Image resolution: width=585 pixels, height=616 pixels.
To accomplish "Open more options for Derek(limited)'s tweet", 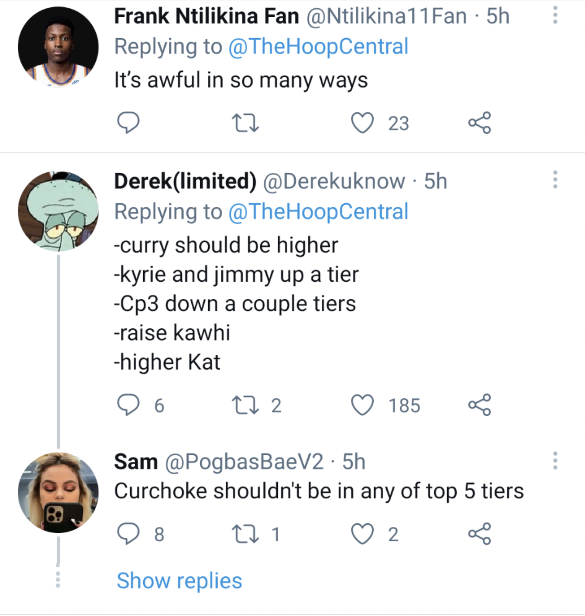I will (555, 180).
